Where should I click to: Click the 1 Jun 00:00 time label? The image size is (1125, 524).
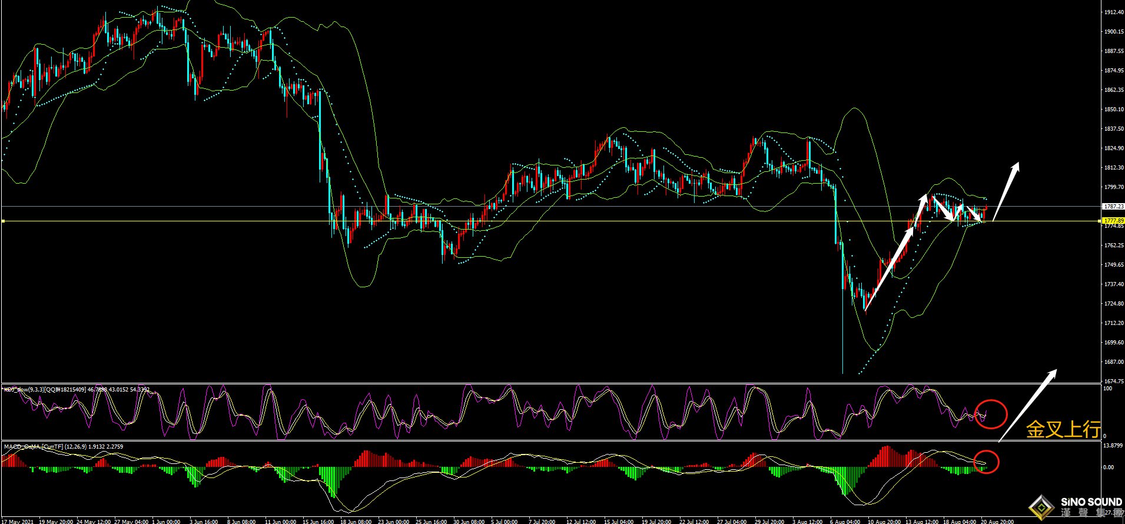[x=166, y=521]
